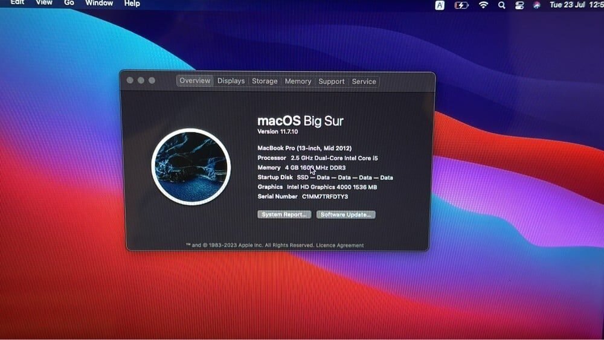Open System Report button

(284, 214)
